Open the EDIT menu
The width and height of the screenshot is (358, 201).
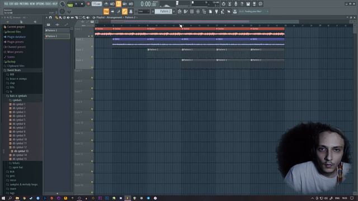click(11, 4)
